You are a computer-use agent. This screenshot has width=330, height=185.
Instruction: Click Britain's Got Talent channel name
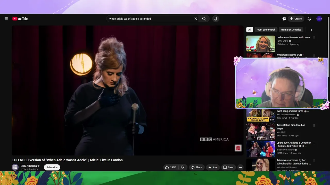pyautogui.click(x=285, y=150)
